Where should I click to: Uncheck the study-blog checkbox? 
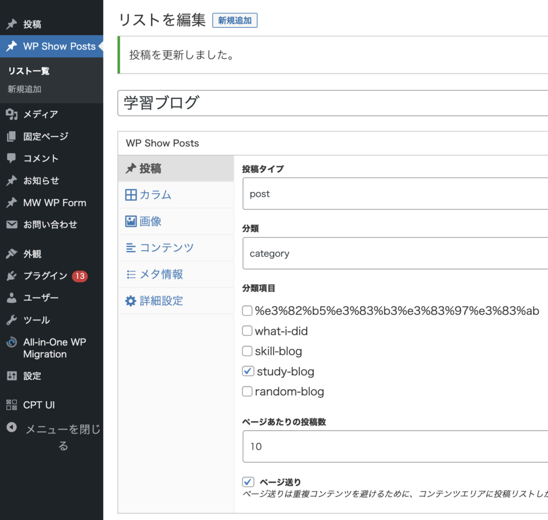[248, 371]
